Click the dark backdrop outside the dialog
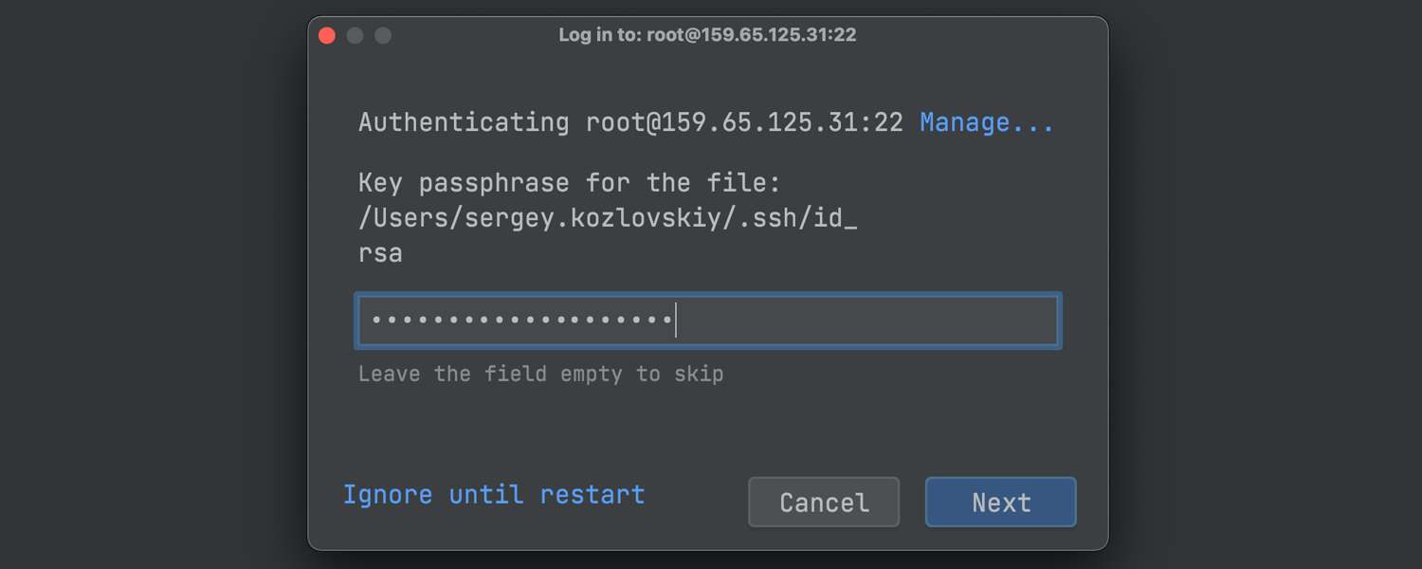 coord(152,284)
